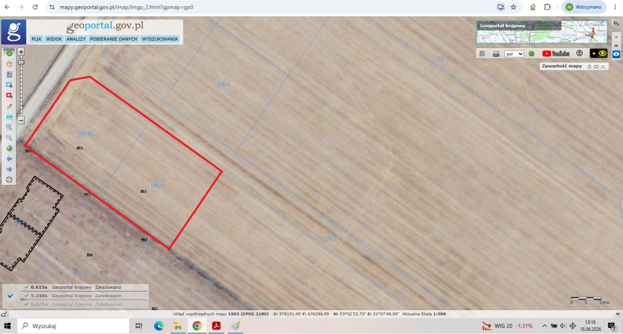
Task: Select the pan hand tool
Action: (9, 64)
